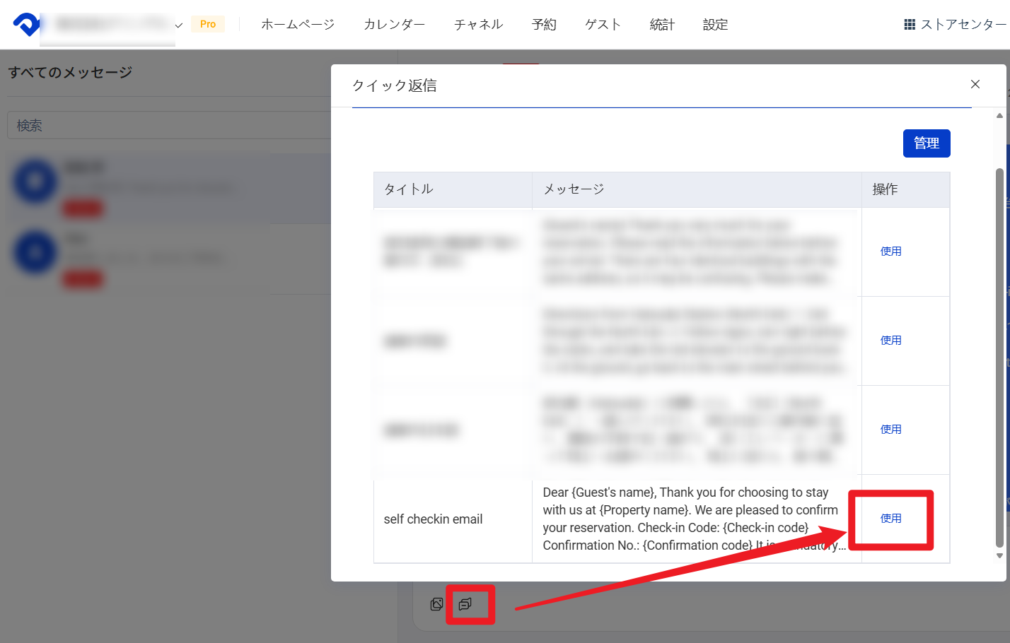The width and height of the screenshot is (1010, 643).
Task: Open the 設定 menu item
Action: click(715, 25)
